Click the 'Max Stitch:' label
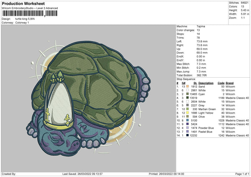 pos(183,64)
